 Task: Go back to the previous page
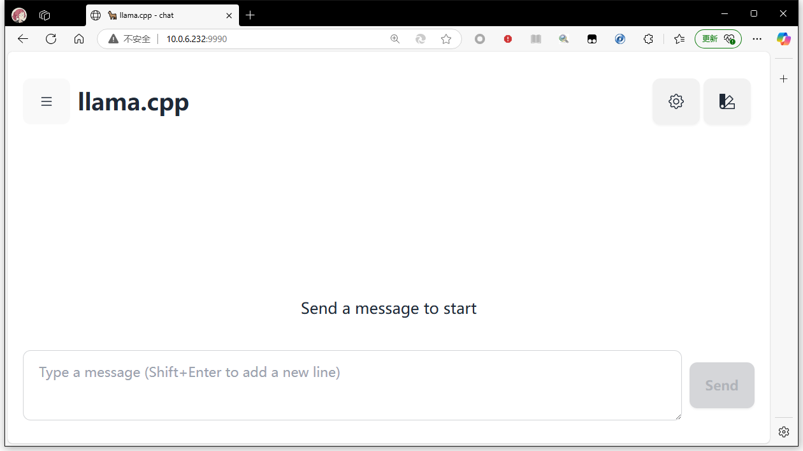click(23, 39)
